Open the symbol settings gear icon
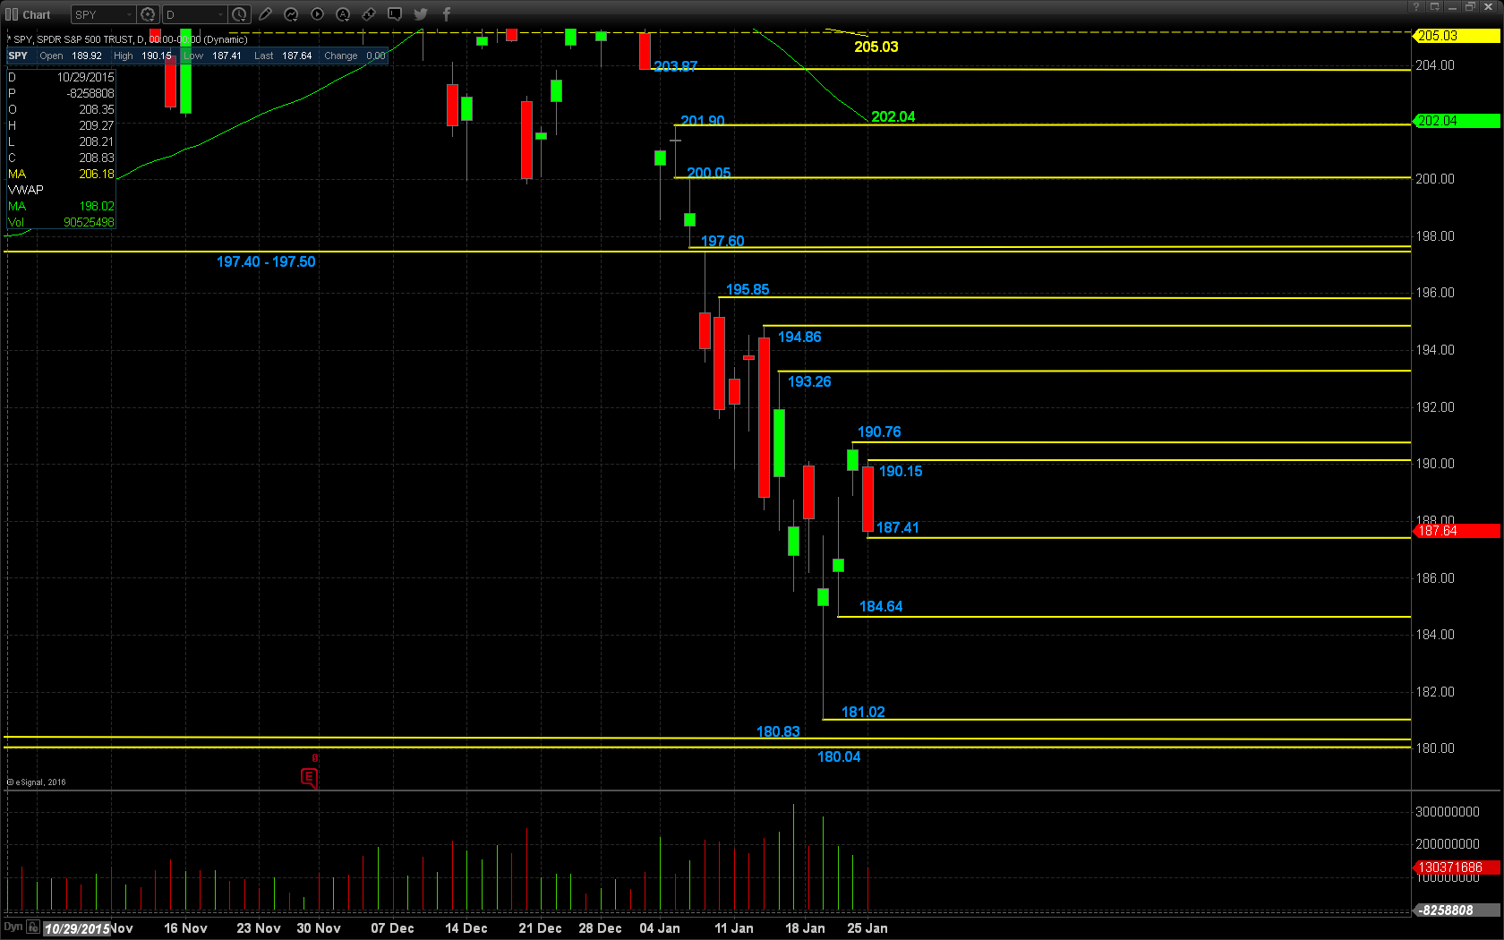 (x=149, y=14)
